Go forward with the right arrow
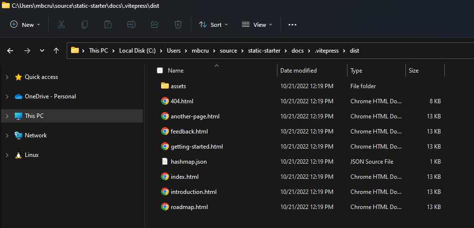 pos(27,51)
